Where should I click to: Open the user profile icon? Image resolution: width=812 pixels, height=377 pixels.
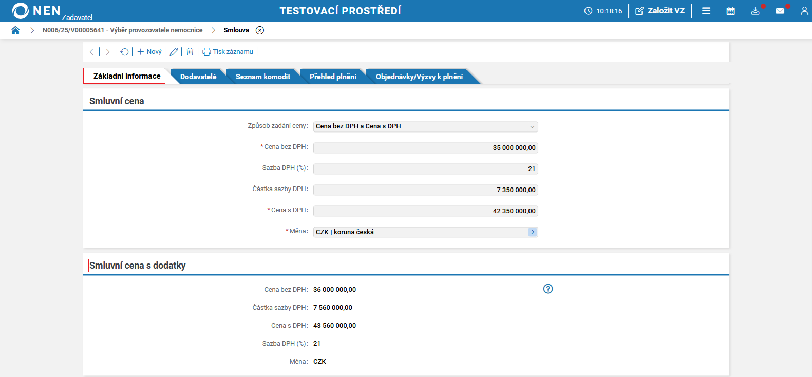(804, 11)
